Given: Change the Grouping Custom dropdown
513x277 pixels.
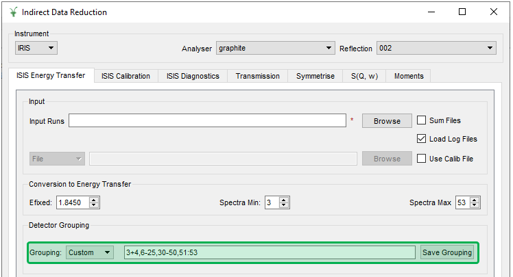Looking at the screenshot, I should pyautogui.click(x=90, y=252).
